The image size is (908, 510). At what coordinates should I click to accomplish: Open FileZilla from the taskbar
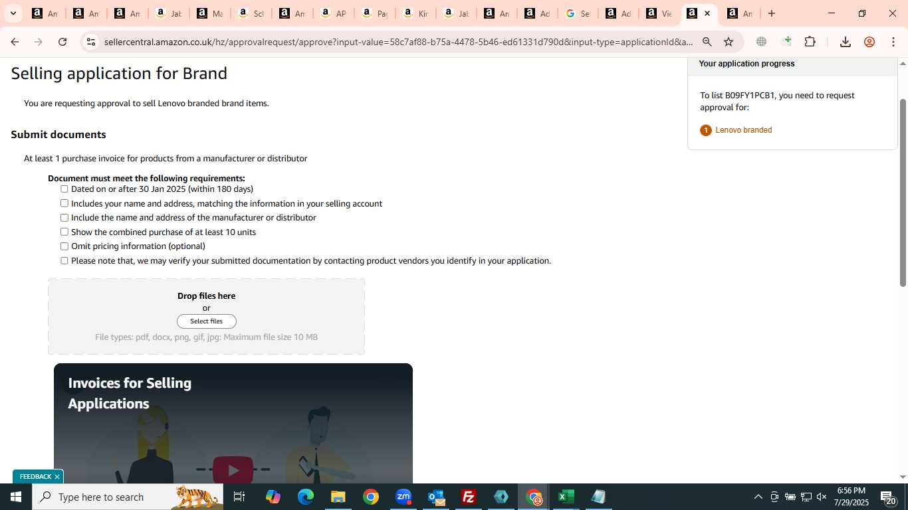tap(469, 497)
